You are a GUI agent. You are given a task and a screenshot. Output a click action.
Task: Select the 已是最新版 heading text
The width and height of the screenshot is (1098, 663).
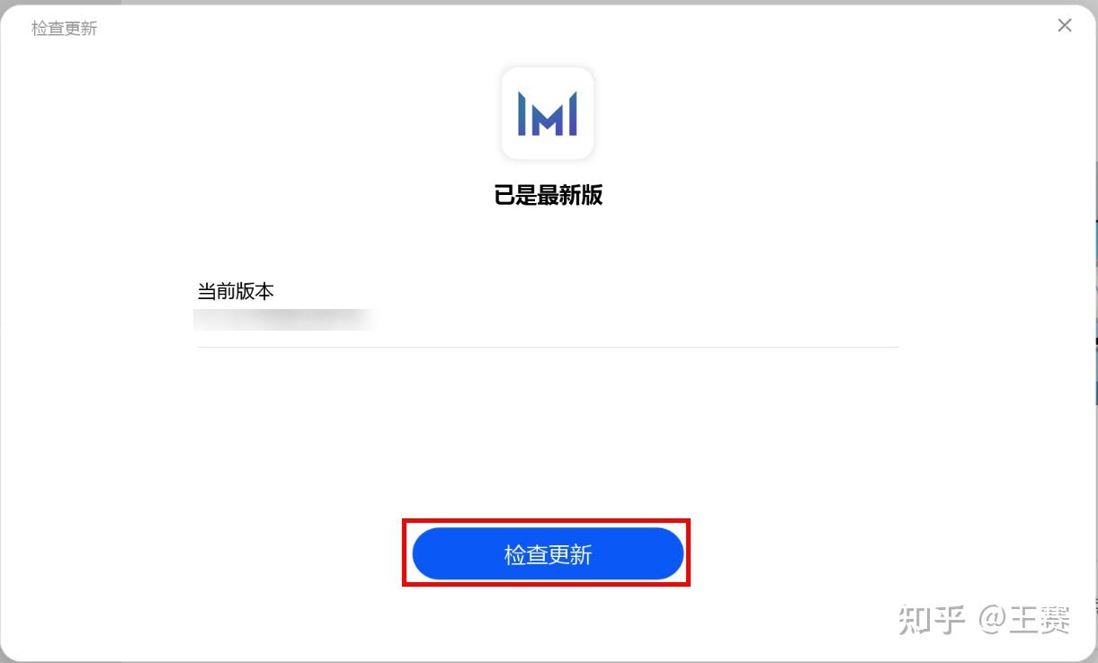coord(548,195)
